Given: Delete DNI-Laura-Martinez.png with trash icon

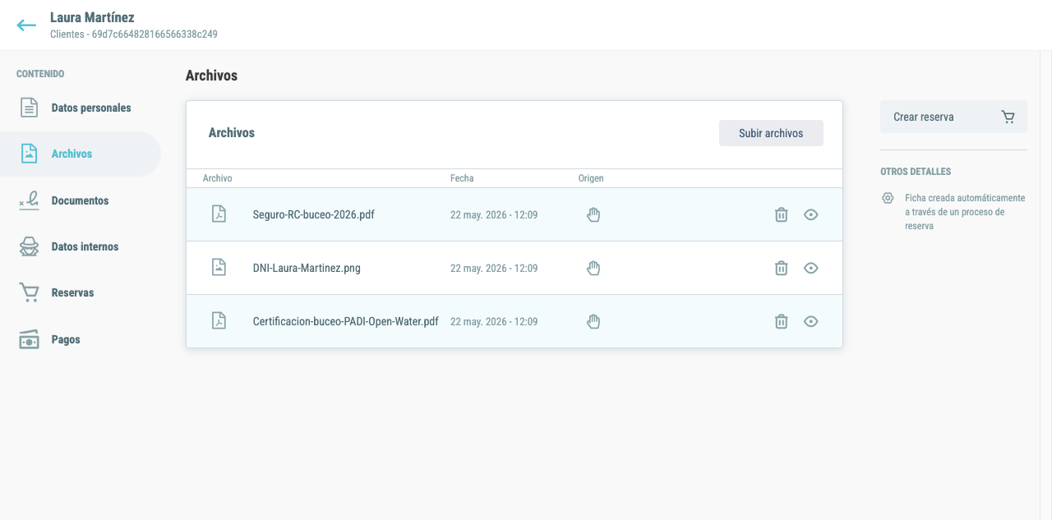Looking at the screenshot, I should click(x=782, y=268).
